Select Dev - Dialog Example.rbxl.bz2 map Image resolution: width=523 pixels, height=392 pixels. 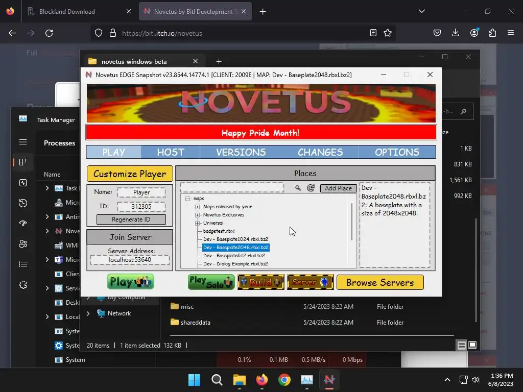[235, 264]
